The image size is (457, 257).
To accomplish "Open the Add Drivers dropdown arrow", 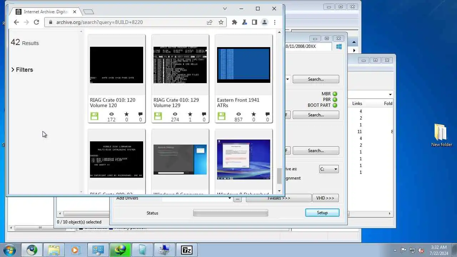I will 230,198.
